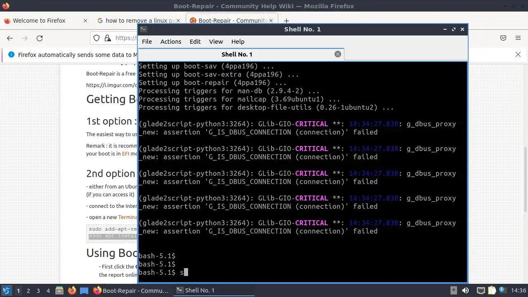Activate Boot-Repair Firefox window in taskbar
The image size is (528, 297).
131,290
